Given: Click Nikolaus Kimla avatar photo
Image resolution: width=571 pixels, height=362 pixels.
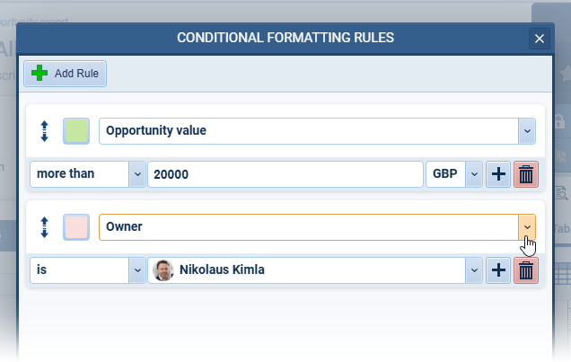Looking at the screenshot, I should tap(163, 269).
